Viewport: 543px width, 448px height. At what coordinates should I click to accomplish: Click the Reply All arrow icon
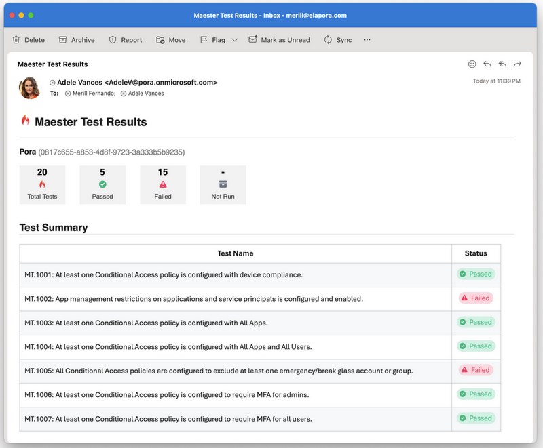(502, 64)
